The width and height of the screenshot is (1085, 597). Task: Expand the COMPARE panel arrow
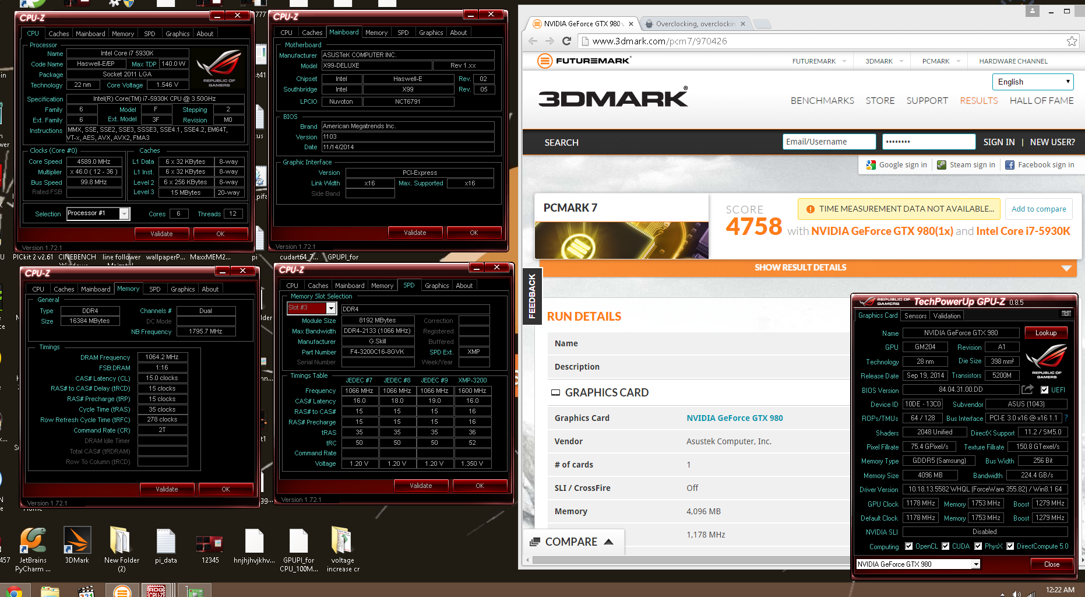click(x=608, y=542)
